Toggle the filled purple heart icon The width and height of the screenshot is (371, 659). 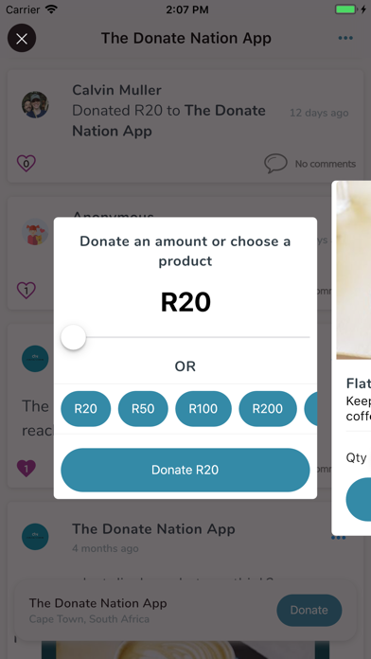click(26, 468)
